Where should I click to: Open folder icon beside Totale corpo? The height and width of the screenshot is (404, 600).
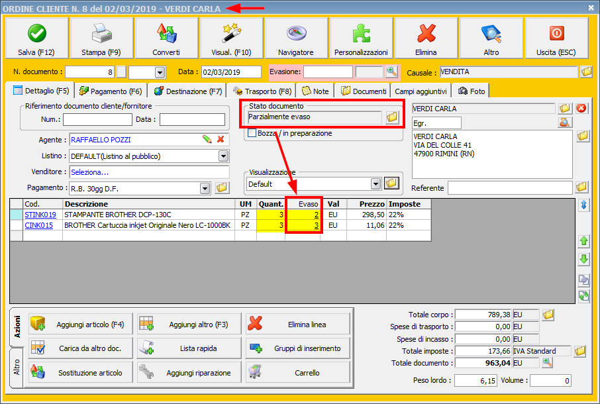pyautogui.click(x=548, y=315)
